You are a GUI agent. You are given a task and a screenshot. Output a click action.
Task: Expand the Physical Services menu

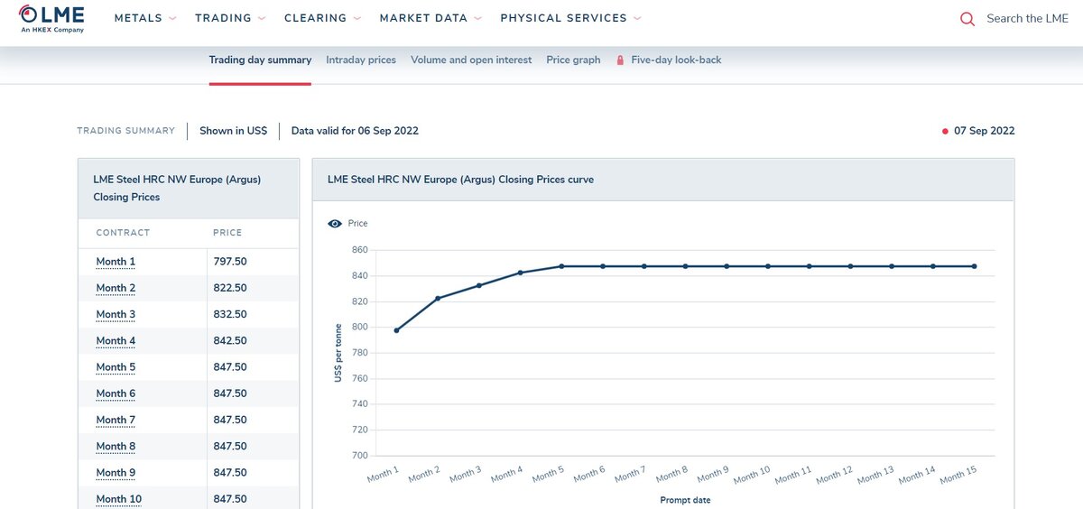(570, 18)
